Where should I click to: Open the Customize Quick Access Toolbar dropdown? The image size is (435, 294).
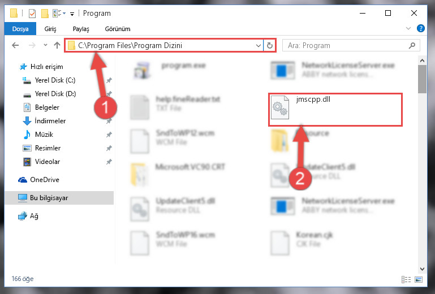72,14
